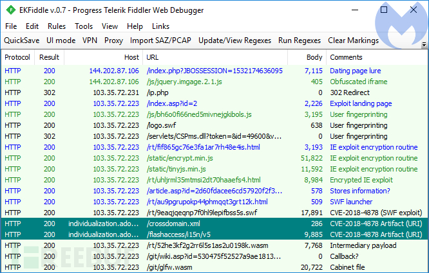Click the VPN toolbar button
429x273 pixels.
pos(90,40)
